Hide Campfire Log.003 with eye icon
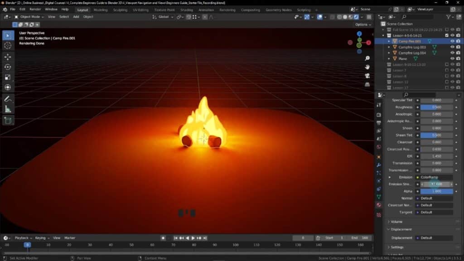The image size is (464, 261). [453, 47]
